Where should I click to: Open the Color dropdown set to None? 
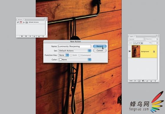tap(75, 60)
